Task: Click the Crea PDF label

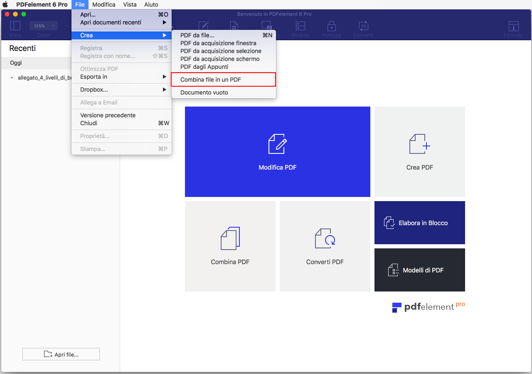Action: coord(420,168)
